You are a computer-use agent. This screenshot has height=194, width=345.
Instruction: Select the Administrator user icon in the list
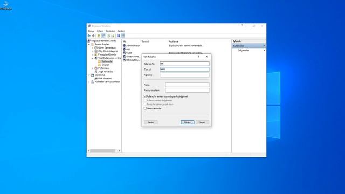coord(125,45)
